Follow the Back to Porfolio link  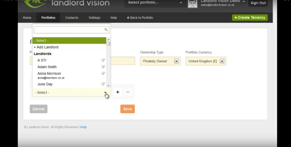tap(140, 18)
